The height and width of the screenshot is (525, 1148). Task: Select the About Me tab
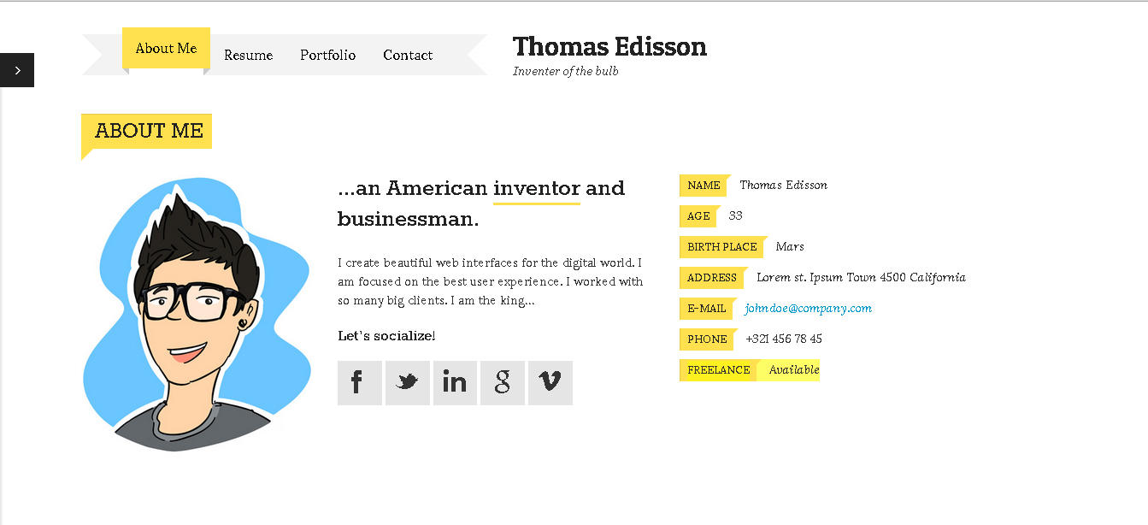166,49
